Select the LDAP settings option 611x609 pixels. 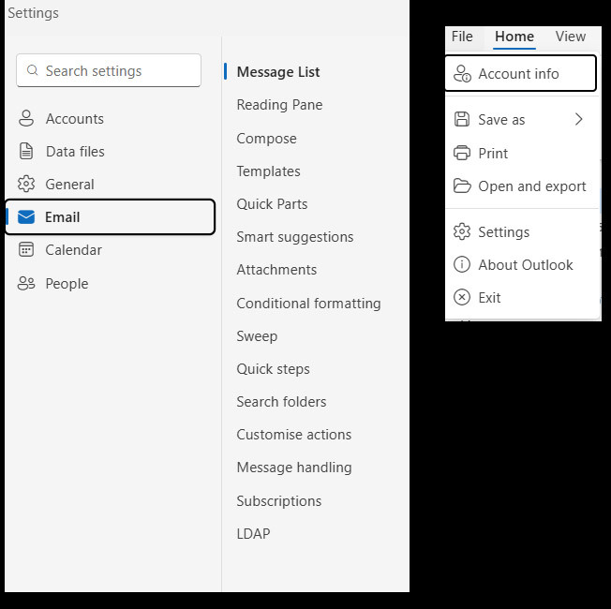[253, 533]
